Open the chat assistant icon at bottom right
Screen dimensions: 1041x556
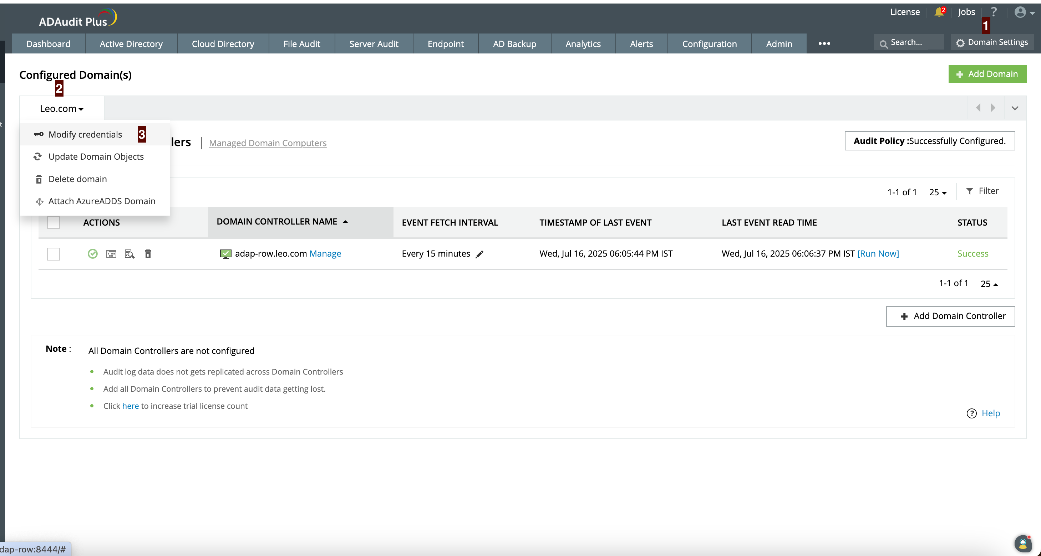[x=1022, y=544]
